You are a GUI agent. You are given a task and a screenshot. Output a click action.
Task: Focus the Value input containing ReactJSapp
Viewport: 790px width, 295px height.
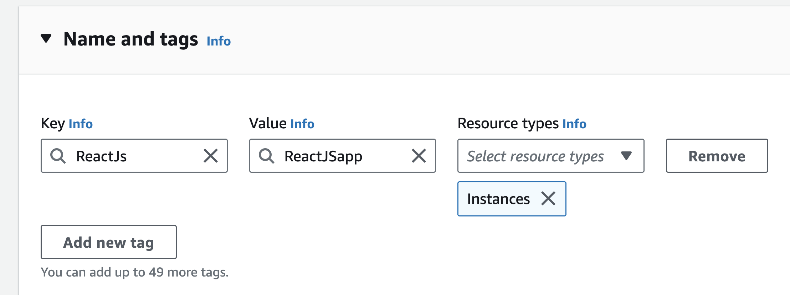342,156
